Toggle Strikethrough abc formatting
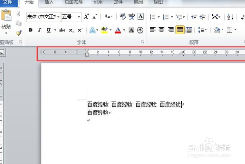Image resolution: width=245 pixels, height=164 pixels. pos(62,30)
